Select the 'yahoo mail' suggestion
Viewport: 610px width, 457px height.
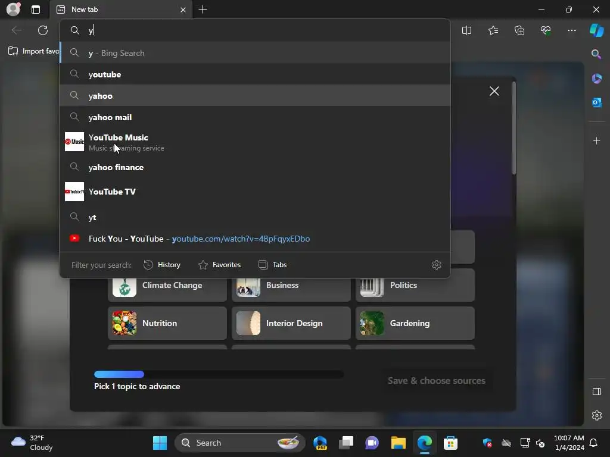click(x=255, y=117)
